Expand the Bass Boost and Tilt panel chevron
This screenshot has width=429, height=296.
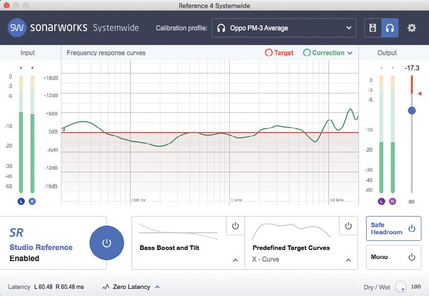pos(235,260)
